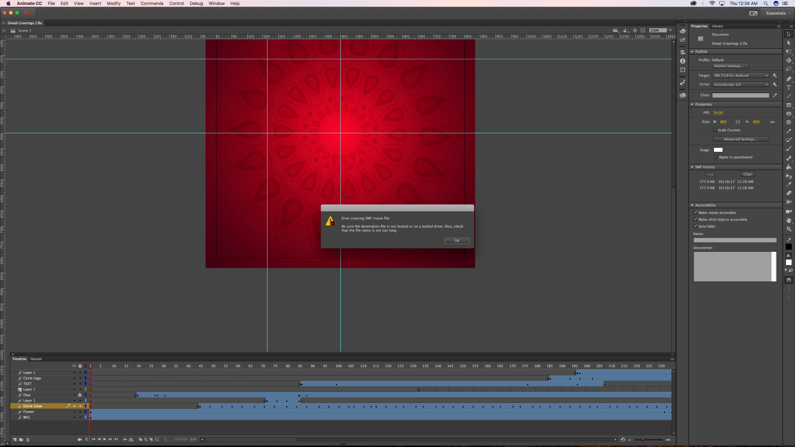Select the Text tool in toolbar
Image resolution: width=795 pixels, height=447 pixels.
[789, 87]
